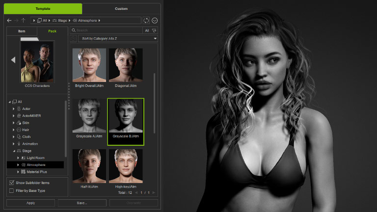377x212 pixels.
Task: Select the Stage tree row label
Action: click(x=27, y=151)
